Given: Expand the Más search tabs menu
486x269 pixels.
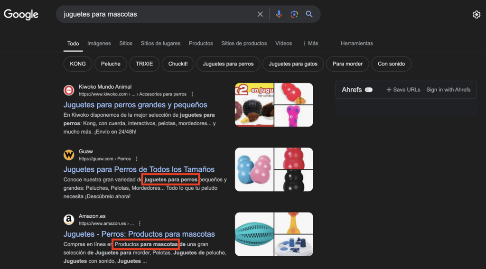Looking at the screenshot, I should (310, 43).
